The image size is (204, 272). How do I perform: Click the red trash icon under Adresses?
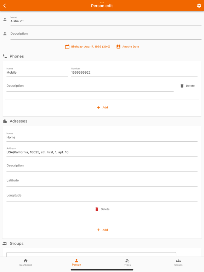point(97,209)
